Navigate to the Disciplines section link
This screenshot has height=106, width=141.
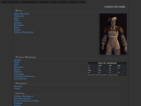[64, 2]
